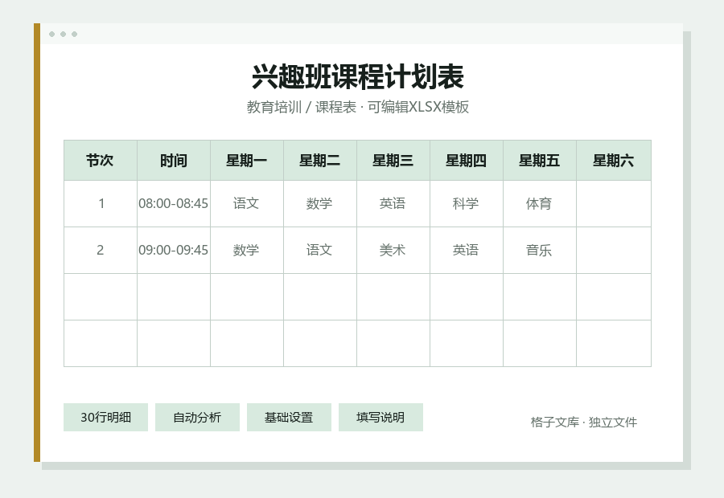
Task: Click 数学 in the 星期一 column
Action: [246, 250]
